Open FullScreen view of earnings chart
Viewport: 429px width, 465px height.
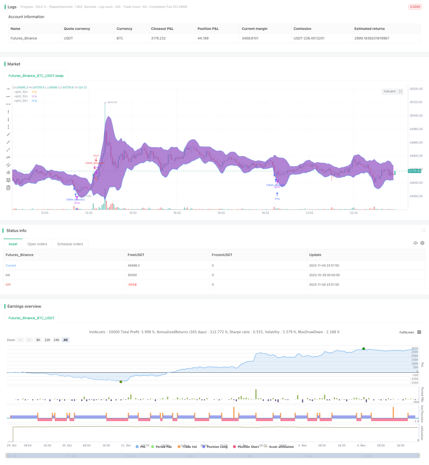tap(407, 332)
